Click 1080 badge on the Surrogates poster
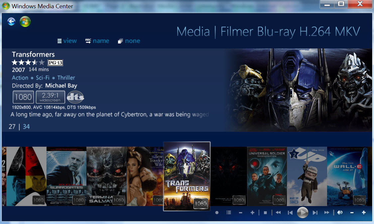This screenshot has width=374, height=224. point(78,200)
